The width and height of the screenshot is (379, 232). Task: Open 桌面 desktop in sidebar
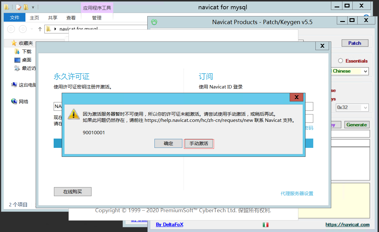[x=27, y=60]
